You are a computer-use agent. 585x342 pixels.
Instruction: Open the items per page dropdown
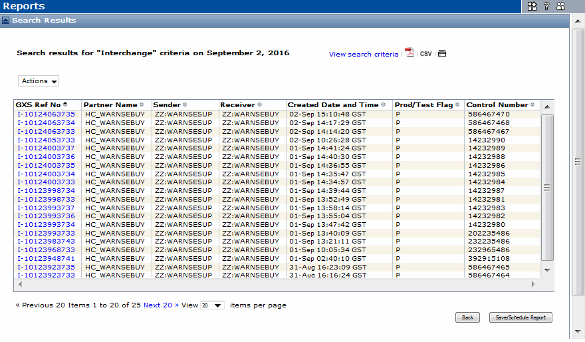click(x=213, y=305)
